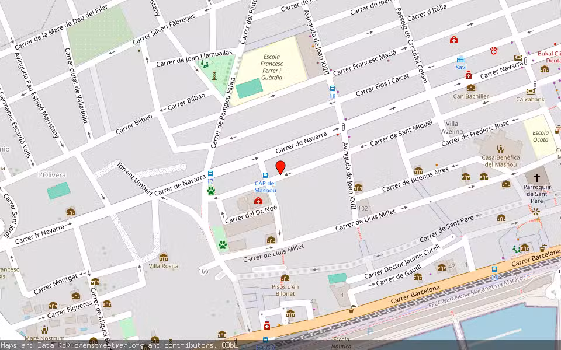561x350 pixels.
Task: Click the 'L'Olivera' place label
Action: pyautogui.click(x=52, y=175)
